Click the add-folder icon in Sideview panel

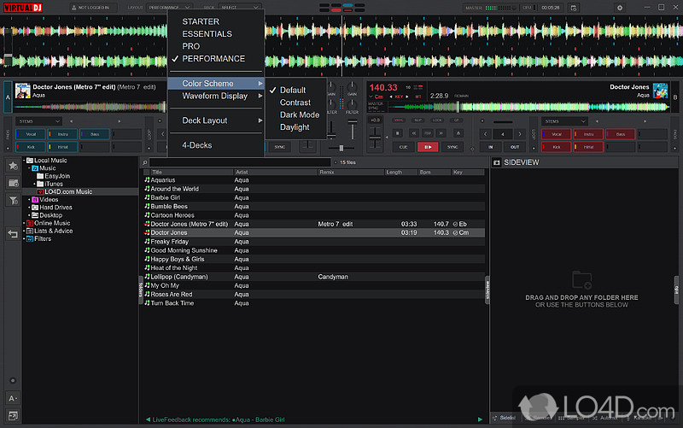tap(582, 279)
